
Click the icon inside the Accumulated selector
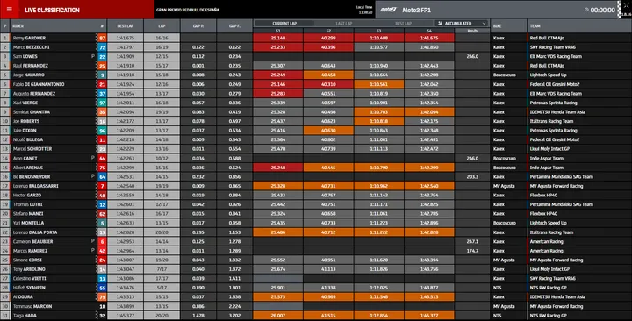pos(440,24)
